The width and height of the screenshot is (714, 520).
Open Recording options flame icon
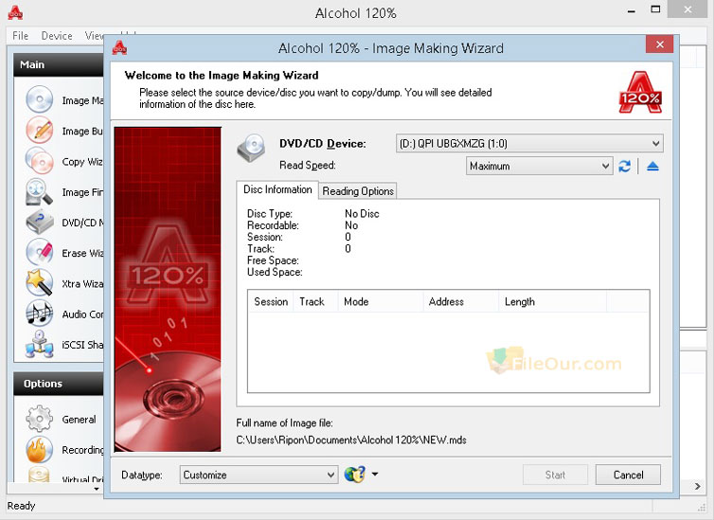pos(39,449)
